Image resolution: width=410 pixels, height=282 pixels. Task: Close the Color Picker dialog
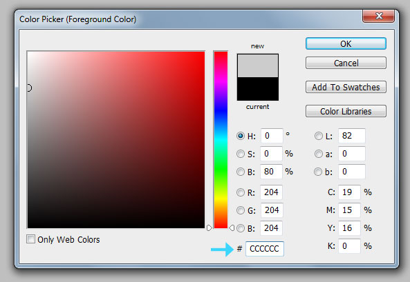click(378, 16)
